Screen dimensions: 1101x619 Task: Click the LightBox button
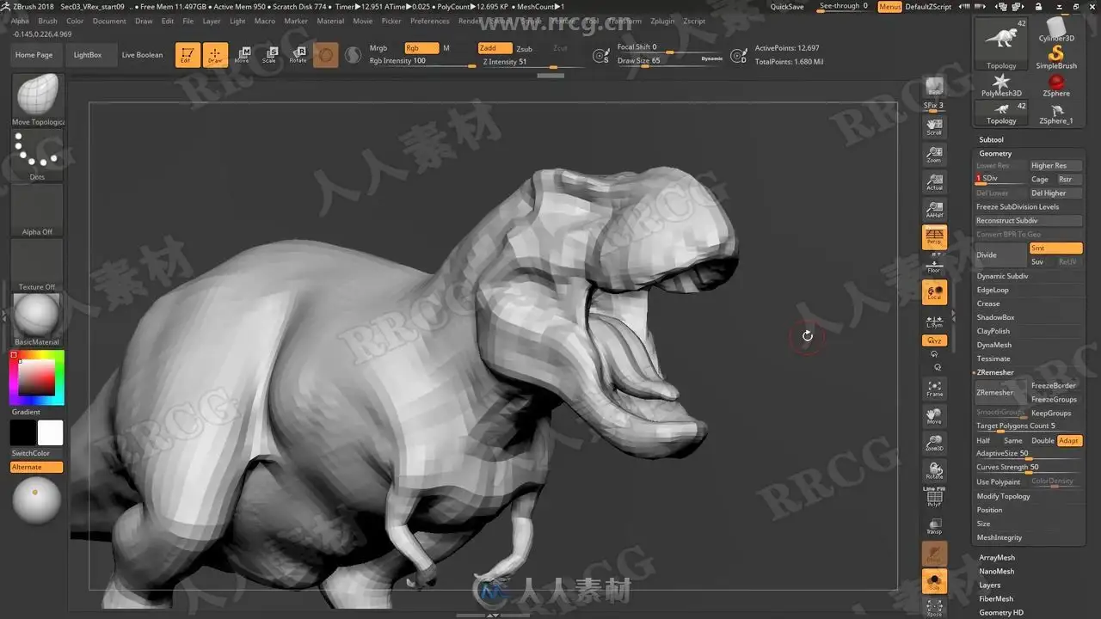(x=88, y=55)
